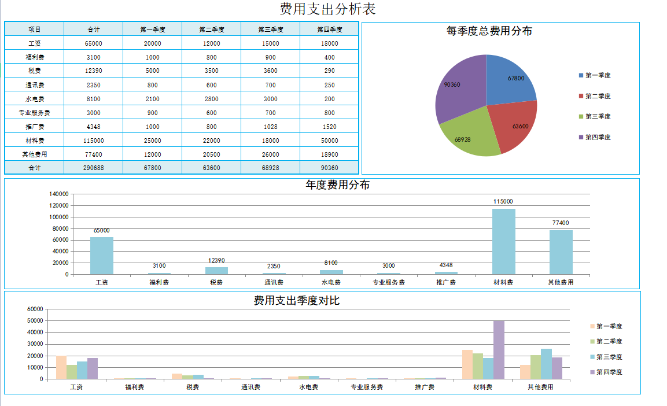Click the 工资 row label cell
This screenshot has height=406, width=667.
[33, 43]
